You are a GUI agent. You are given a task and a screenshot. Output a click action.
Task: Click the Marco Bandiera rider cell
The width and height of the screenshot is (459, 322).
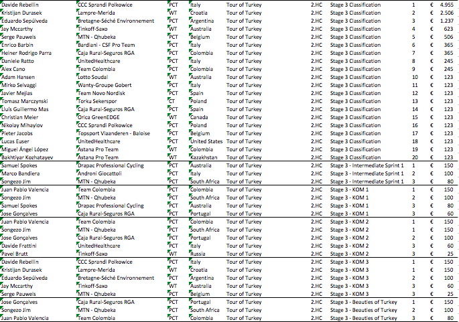tap(20, 173)
